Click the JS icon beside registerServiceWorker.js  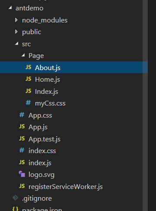22,186
